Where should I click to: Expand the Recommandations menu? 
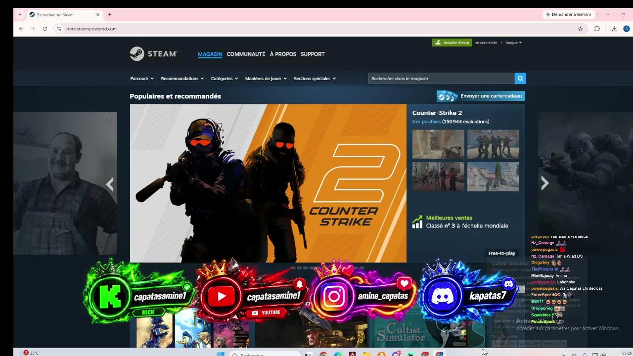coord(182,79)
